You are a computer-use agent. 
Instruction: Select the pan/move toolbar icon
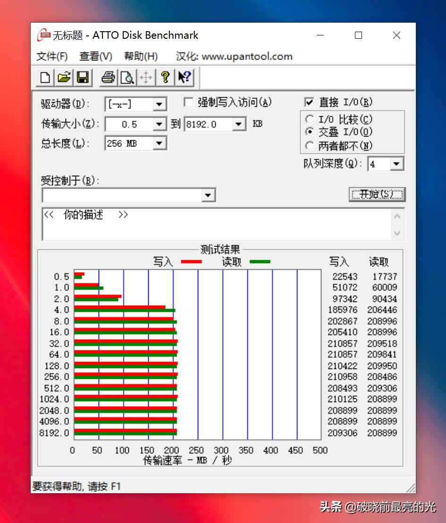[146, 77]
